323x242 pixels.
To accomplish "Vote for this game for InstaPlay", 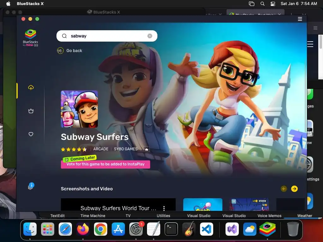I will point(105,164).
